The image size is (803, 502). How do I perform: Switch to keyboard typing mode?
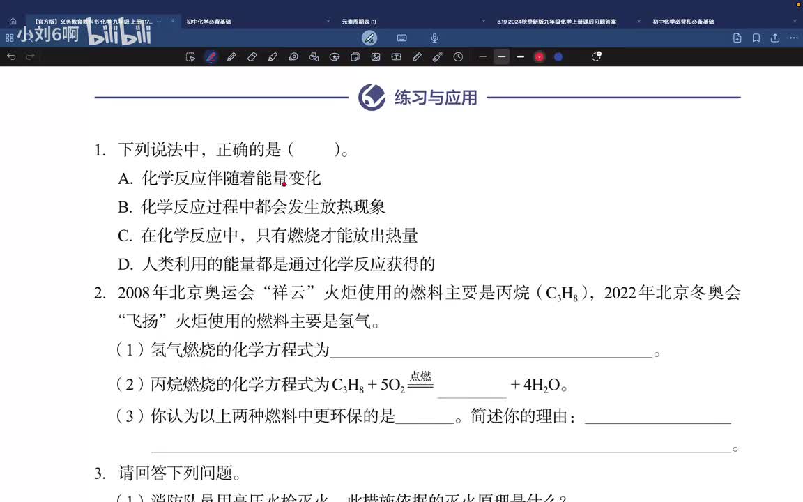tap(402, 38)
